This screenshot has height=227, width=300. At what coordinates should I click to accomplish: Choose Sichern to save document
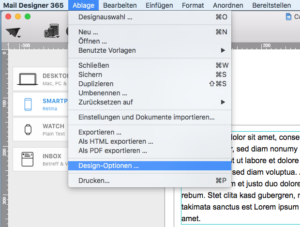150,75
